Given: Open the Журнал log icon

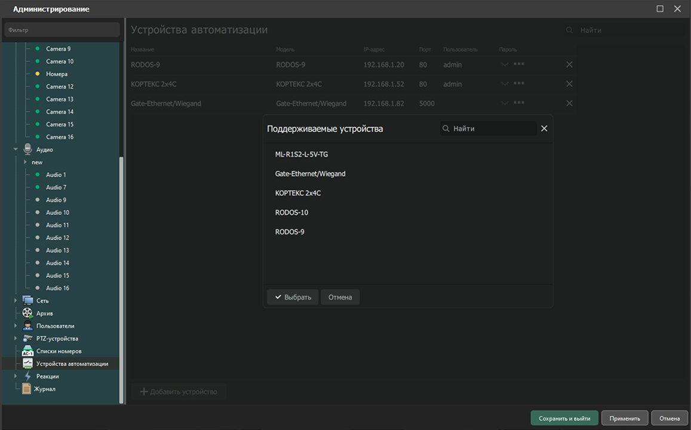Looking at the screenshot, I should [x=26, y=389].
